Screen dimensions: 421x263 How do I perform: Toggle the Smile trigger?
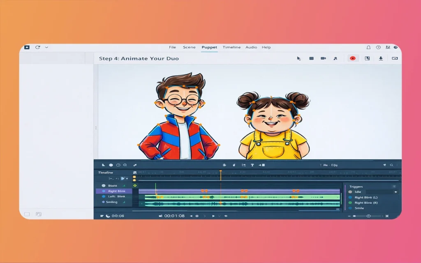(x=350, y=208)
